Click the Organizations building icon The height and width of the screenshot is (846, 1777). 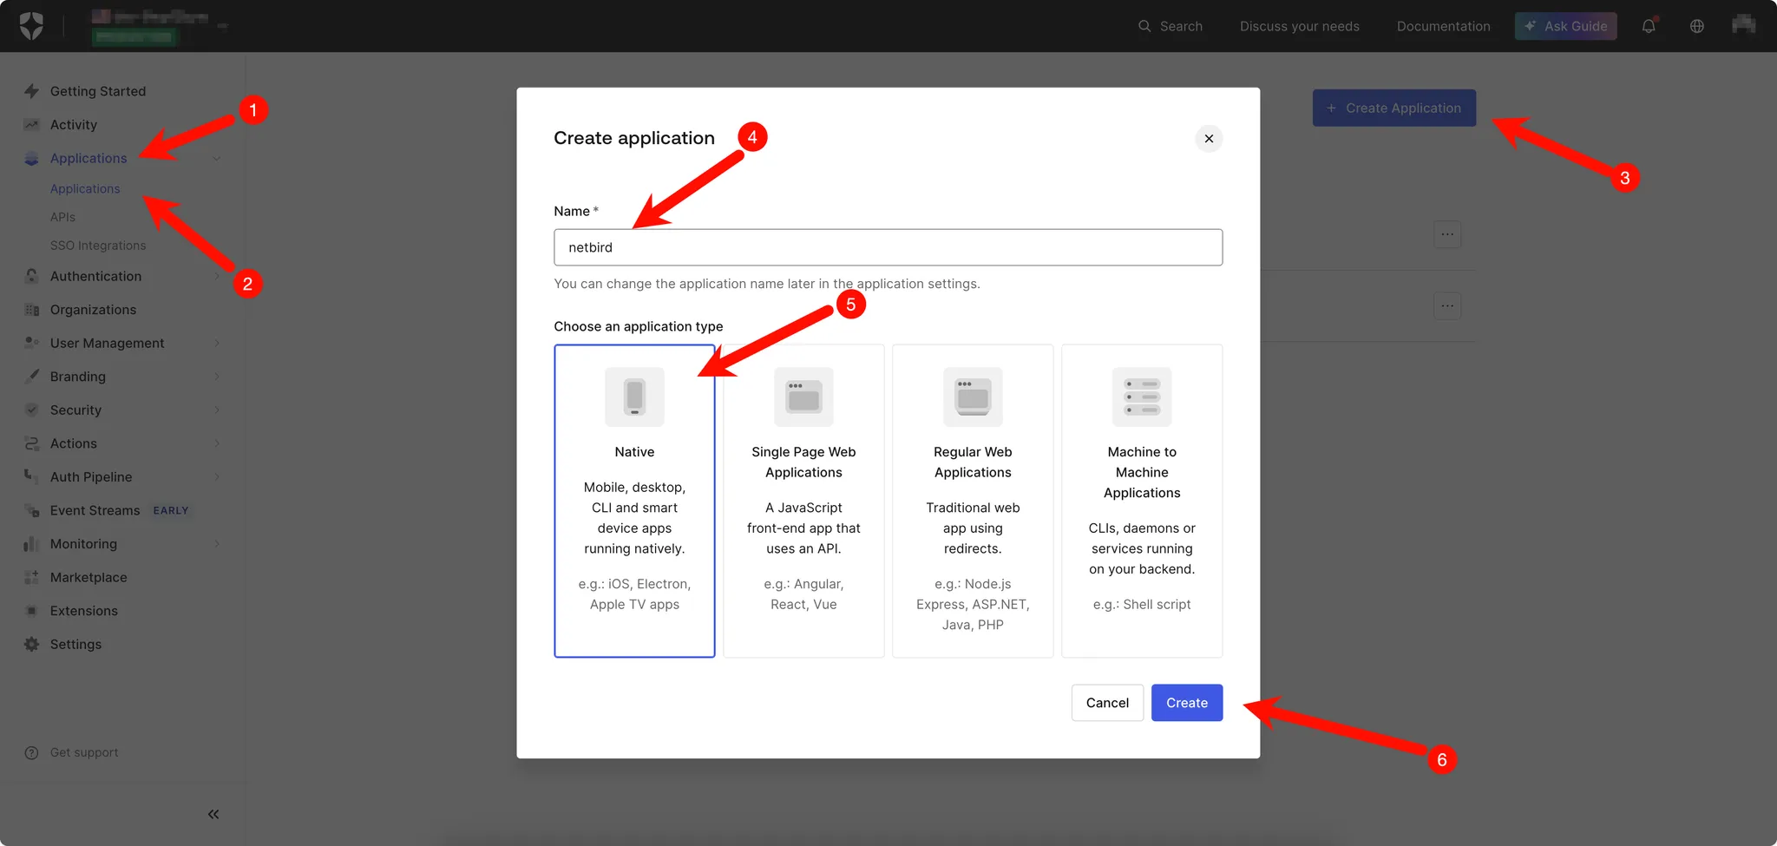tap(32, 310)
